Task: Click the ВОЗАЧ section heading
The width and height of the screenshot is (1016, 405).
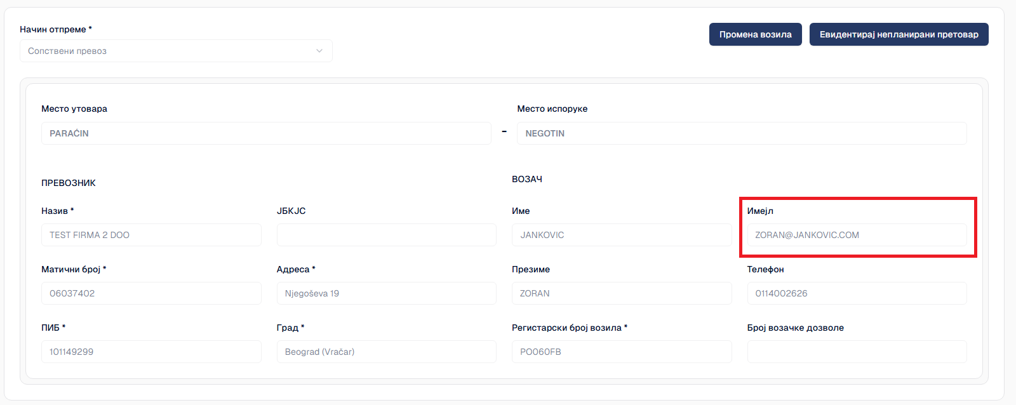Action: [527, 179]
